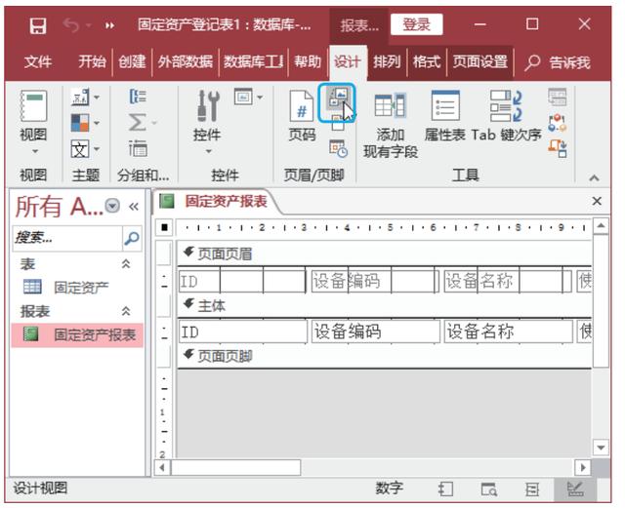Click the Date and Time icon
This screenshot has width=625, height=508.
click(339, 148)
